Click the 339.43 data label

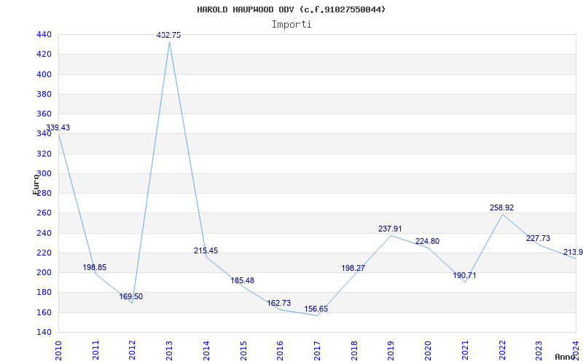click(58, 128)
